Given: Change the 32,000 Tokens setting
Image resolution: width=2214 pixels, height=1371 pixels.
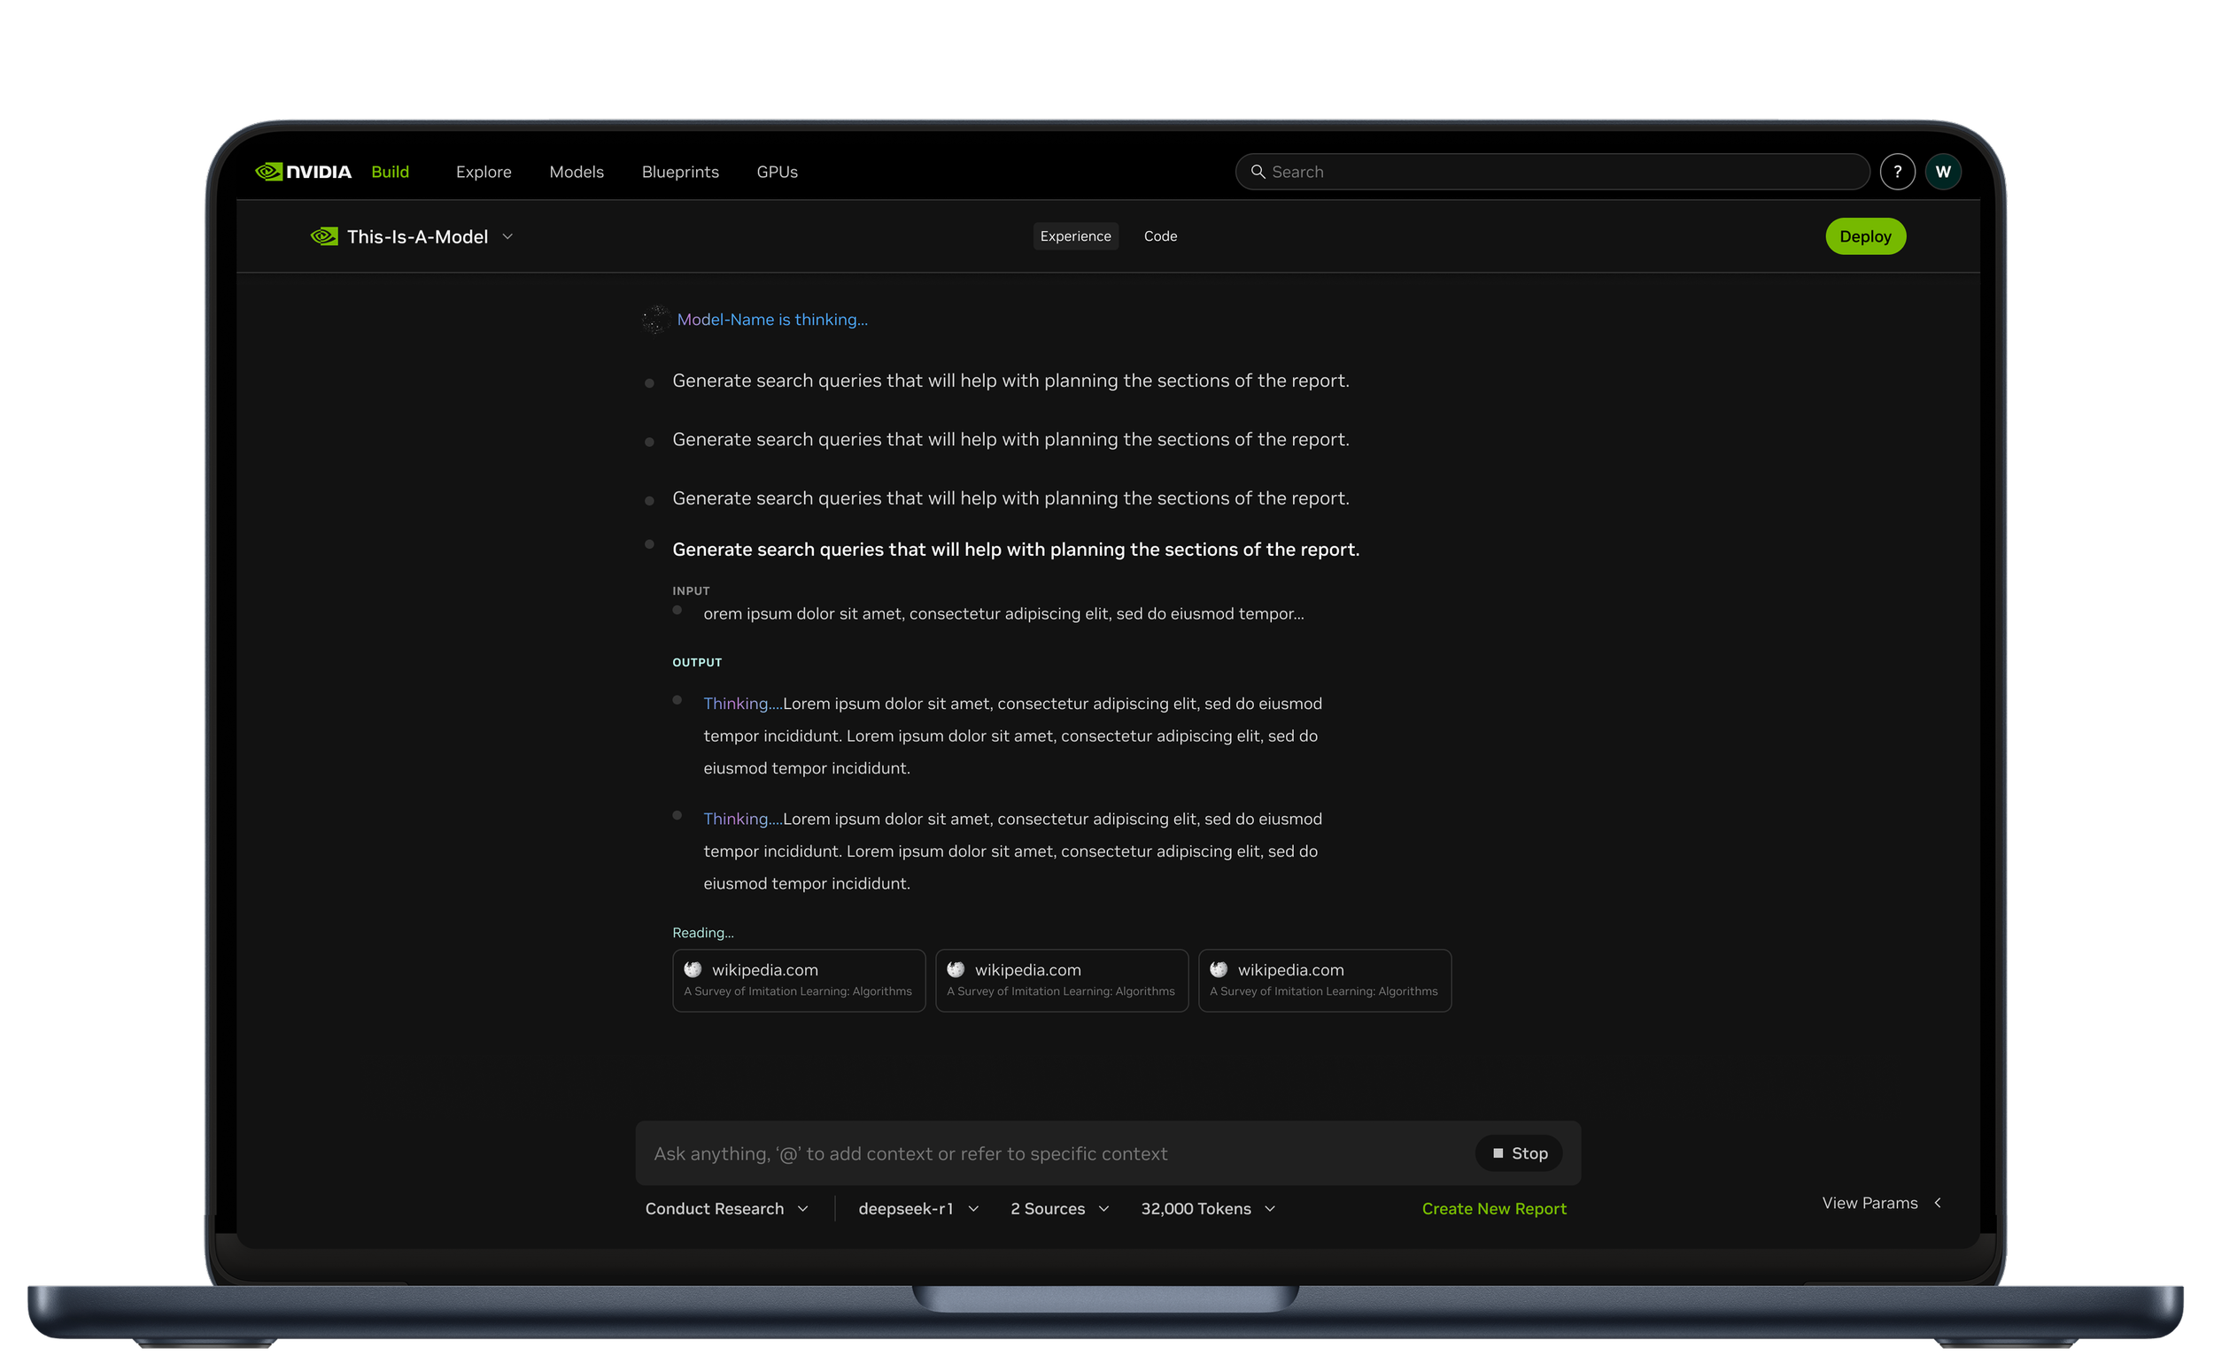Looking at the screenshot, I should [1207, 1209].
